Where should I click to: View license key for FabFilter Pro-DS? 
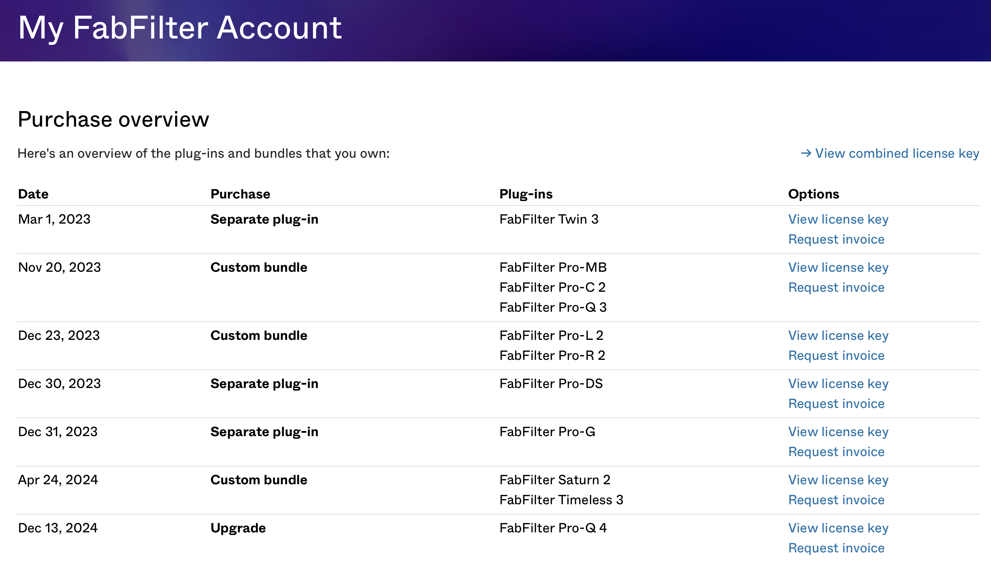tap(838, 384)
